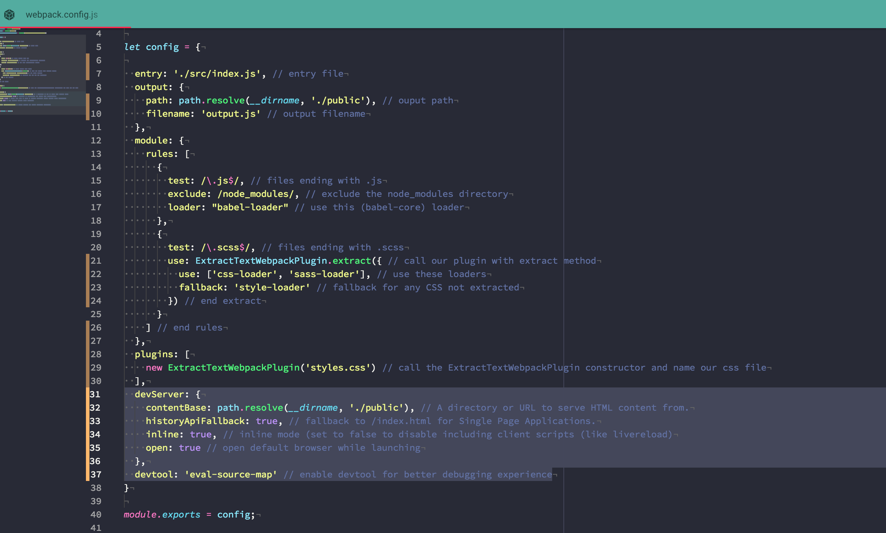The image size is (886, 533).
Task: Click the 'output.js' filename string
Action: pos(231,114)
